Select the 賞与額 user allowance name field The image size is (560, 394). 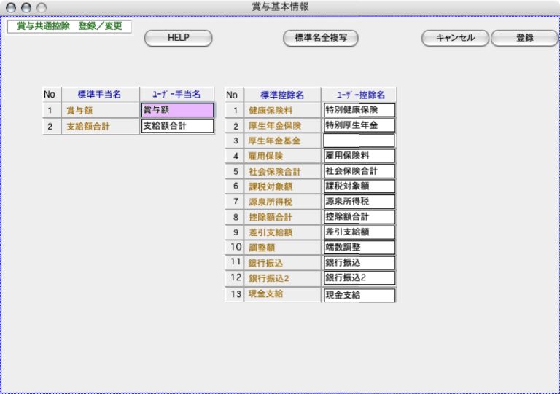(177, 110)
